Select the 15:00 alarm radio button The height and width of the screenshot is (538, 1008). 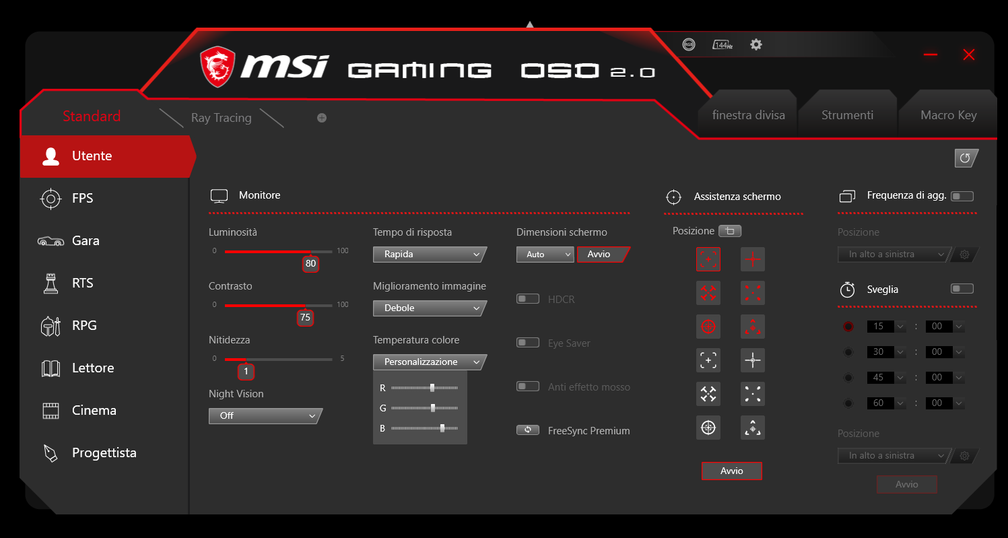pyautogui.click(x=848, y=327)
